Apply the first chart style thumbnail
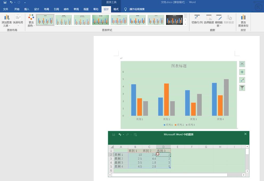The image size is (264, 181). 45,20
